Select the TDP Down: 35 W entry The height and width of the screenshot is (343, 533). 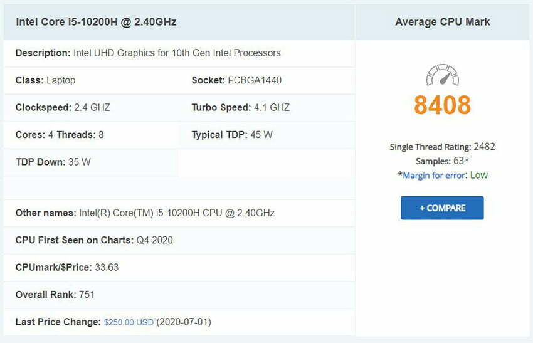tap(53, 162)
